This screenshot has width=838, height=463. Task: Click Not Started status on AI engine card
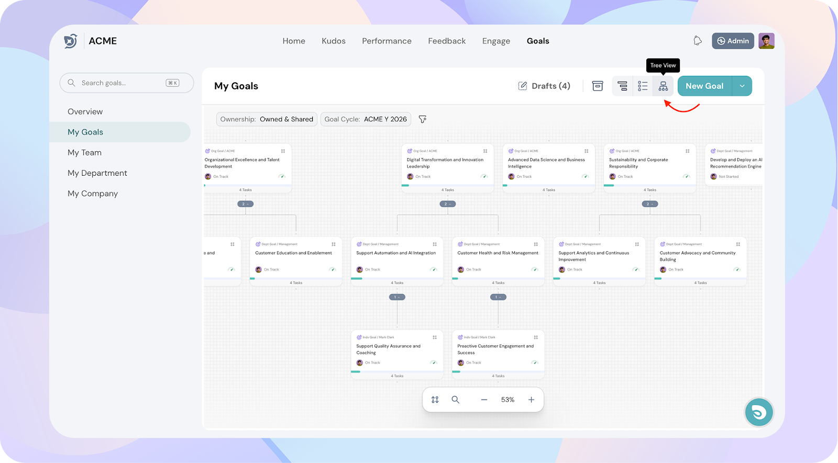click(729, 176)
